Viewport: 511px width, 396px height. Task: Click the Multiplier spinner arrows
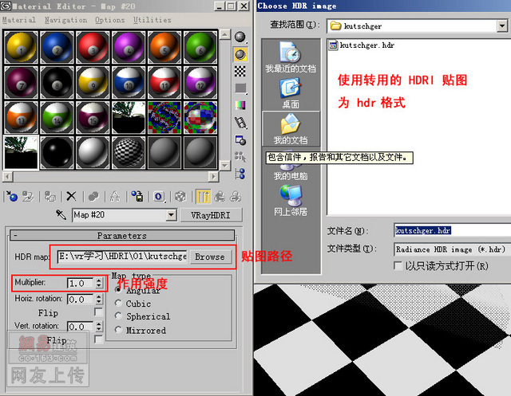click(x=99, y=283)
